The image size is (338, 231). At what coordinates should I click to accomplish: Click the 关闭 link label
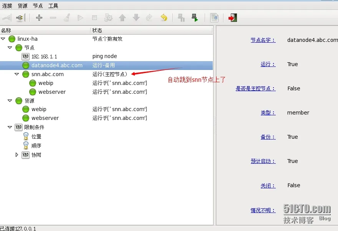[x=268, y=186]
